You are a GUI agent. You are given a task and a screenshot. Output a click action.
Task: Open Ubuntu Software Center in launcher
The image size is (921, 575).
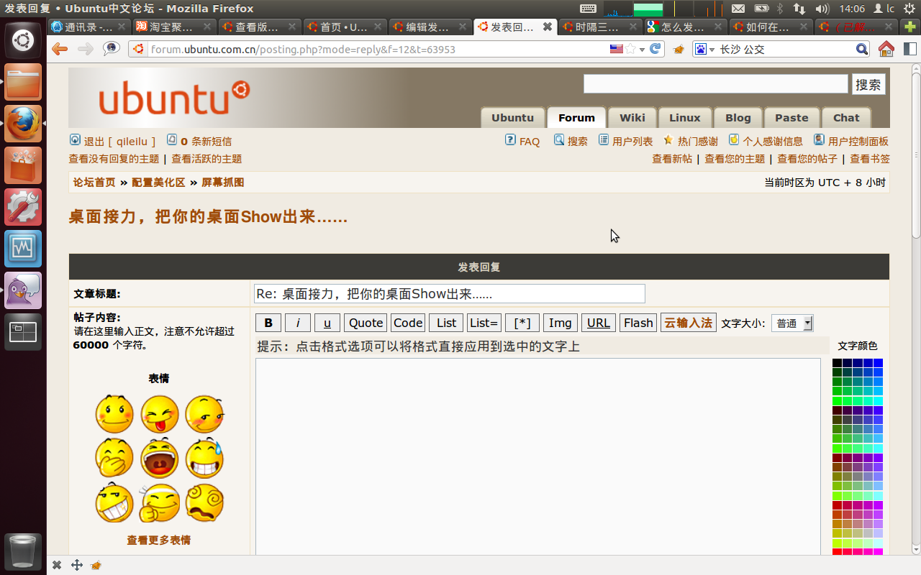click(x=23, y=165)
